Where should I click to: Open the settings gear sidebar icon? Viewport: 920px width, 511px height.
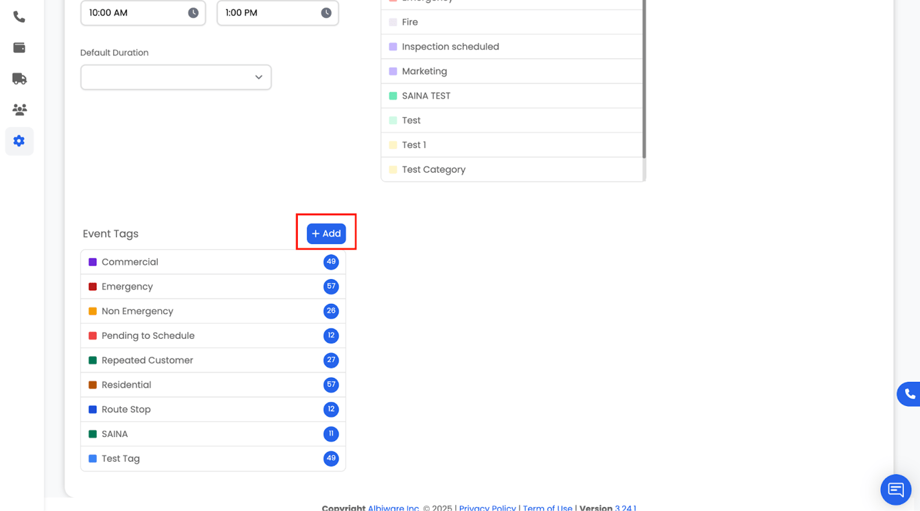(19, 141)
